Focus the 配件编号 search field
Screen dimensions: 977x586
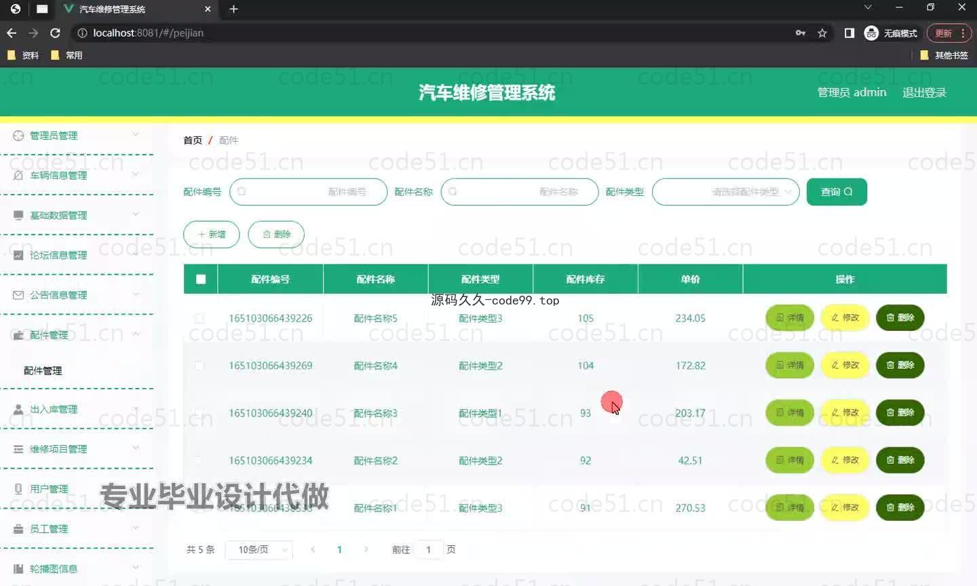[x=309, y=192]
